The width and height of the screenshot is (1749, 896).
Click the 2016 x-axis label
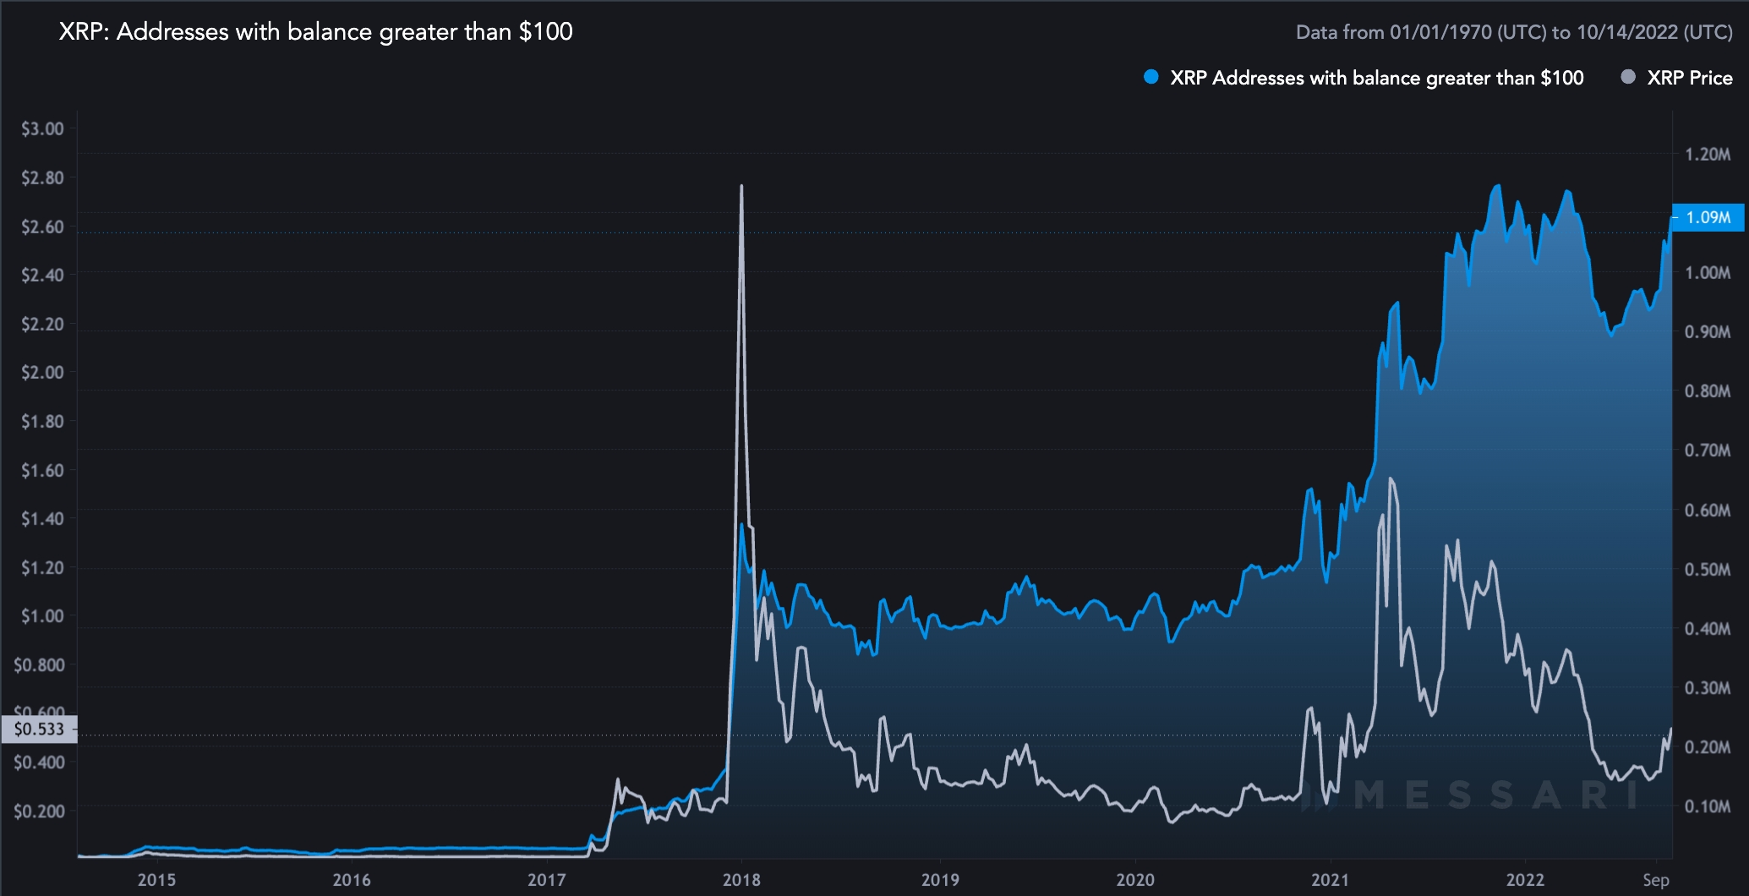[352, 880]
